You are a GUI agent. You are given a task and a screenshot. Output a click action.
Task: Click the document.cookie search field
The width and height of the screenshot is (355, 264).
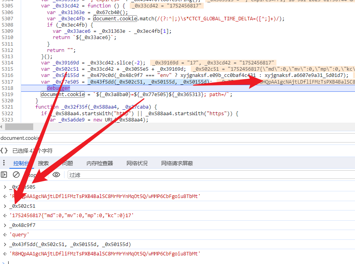point(177,138)
